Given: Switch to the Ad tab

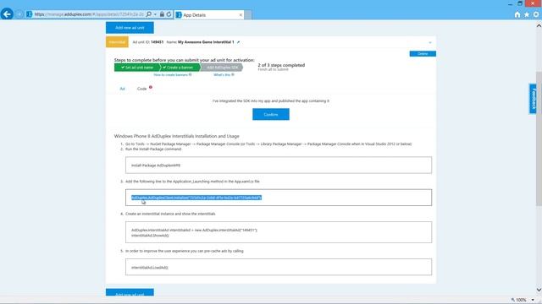Looking at the screenshot, I should (122, 89).
